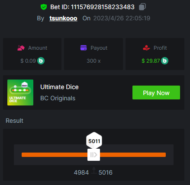This screenshot has width=190, height=185.
Task: Click the green verified shield icon
Action: click(x=44, y=7)
